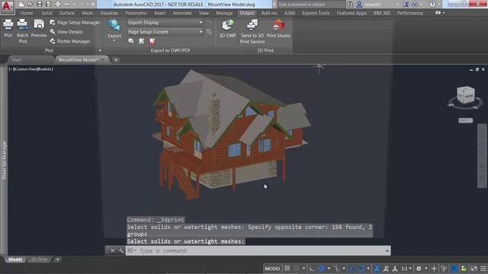Switch to the Insert ribbon tab

tap(160, 13)
